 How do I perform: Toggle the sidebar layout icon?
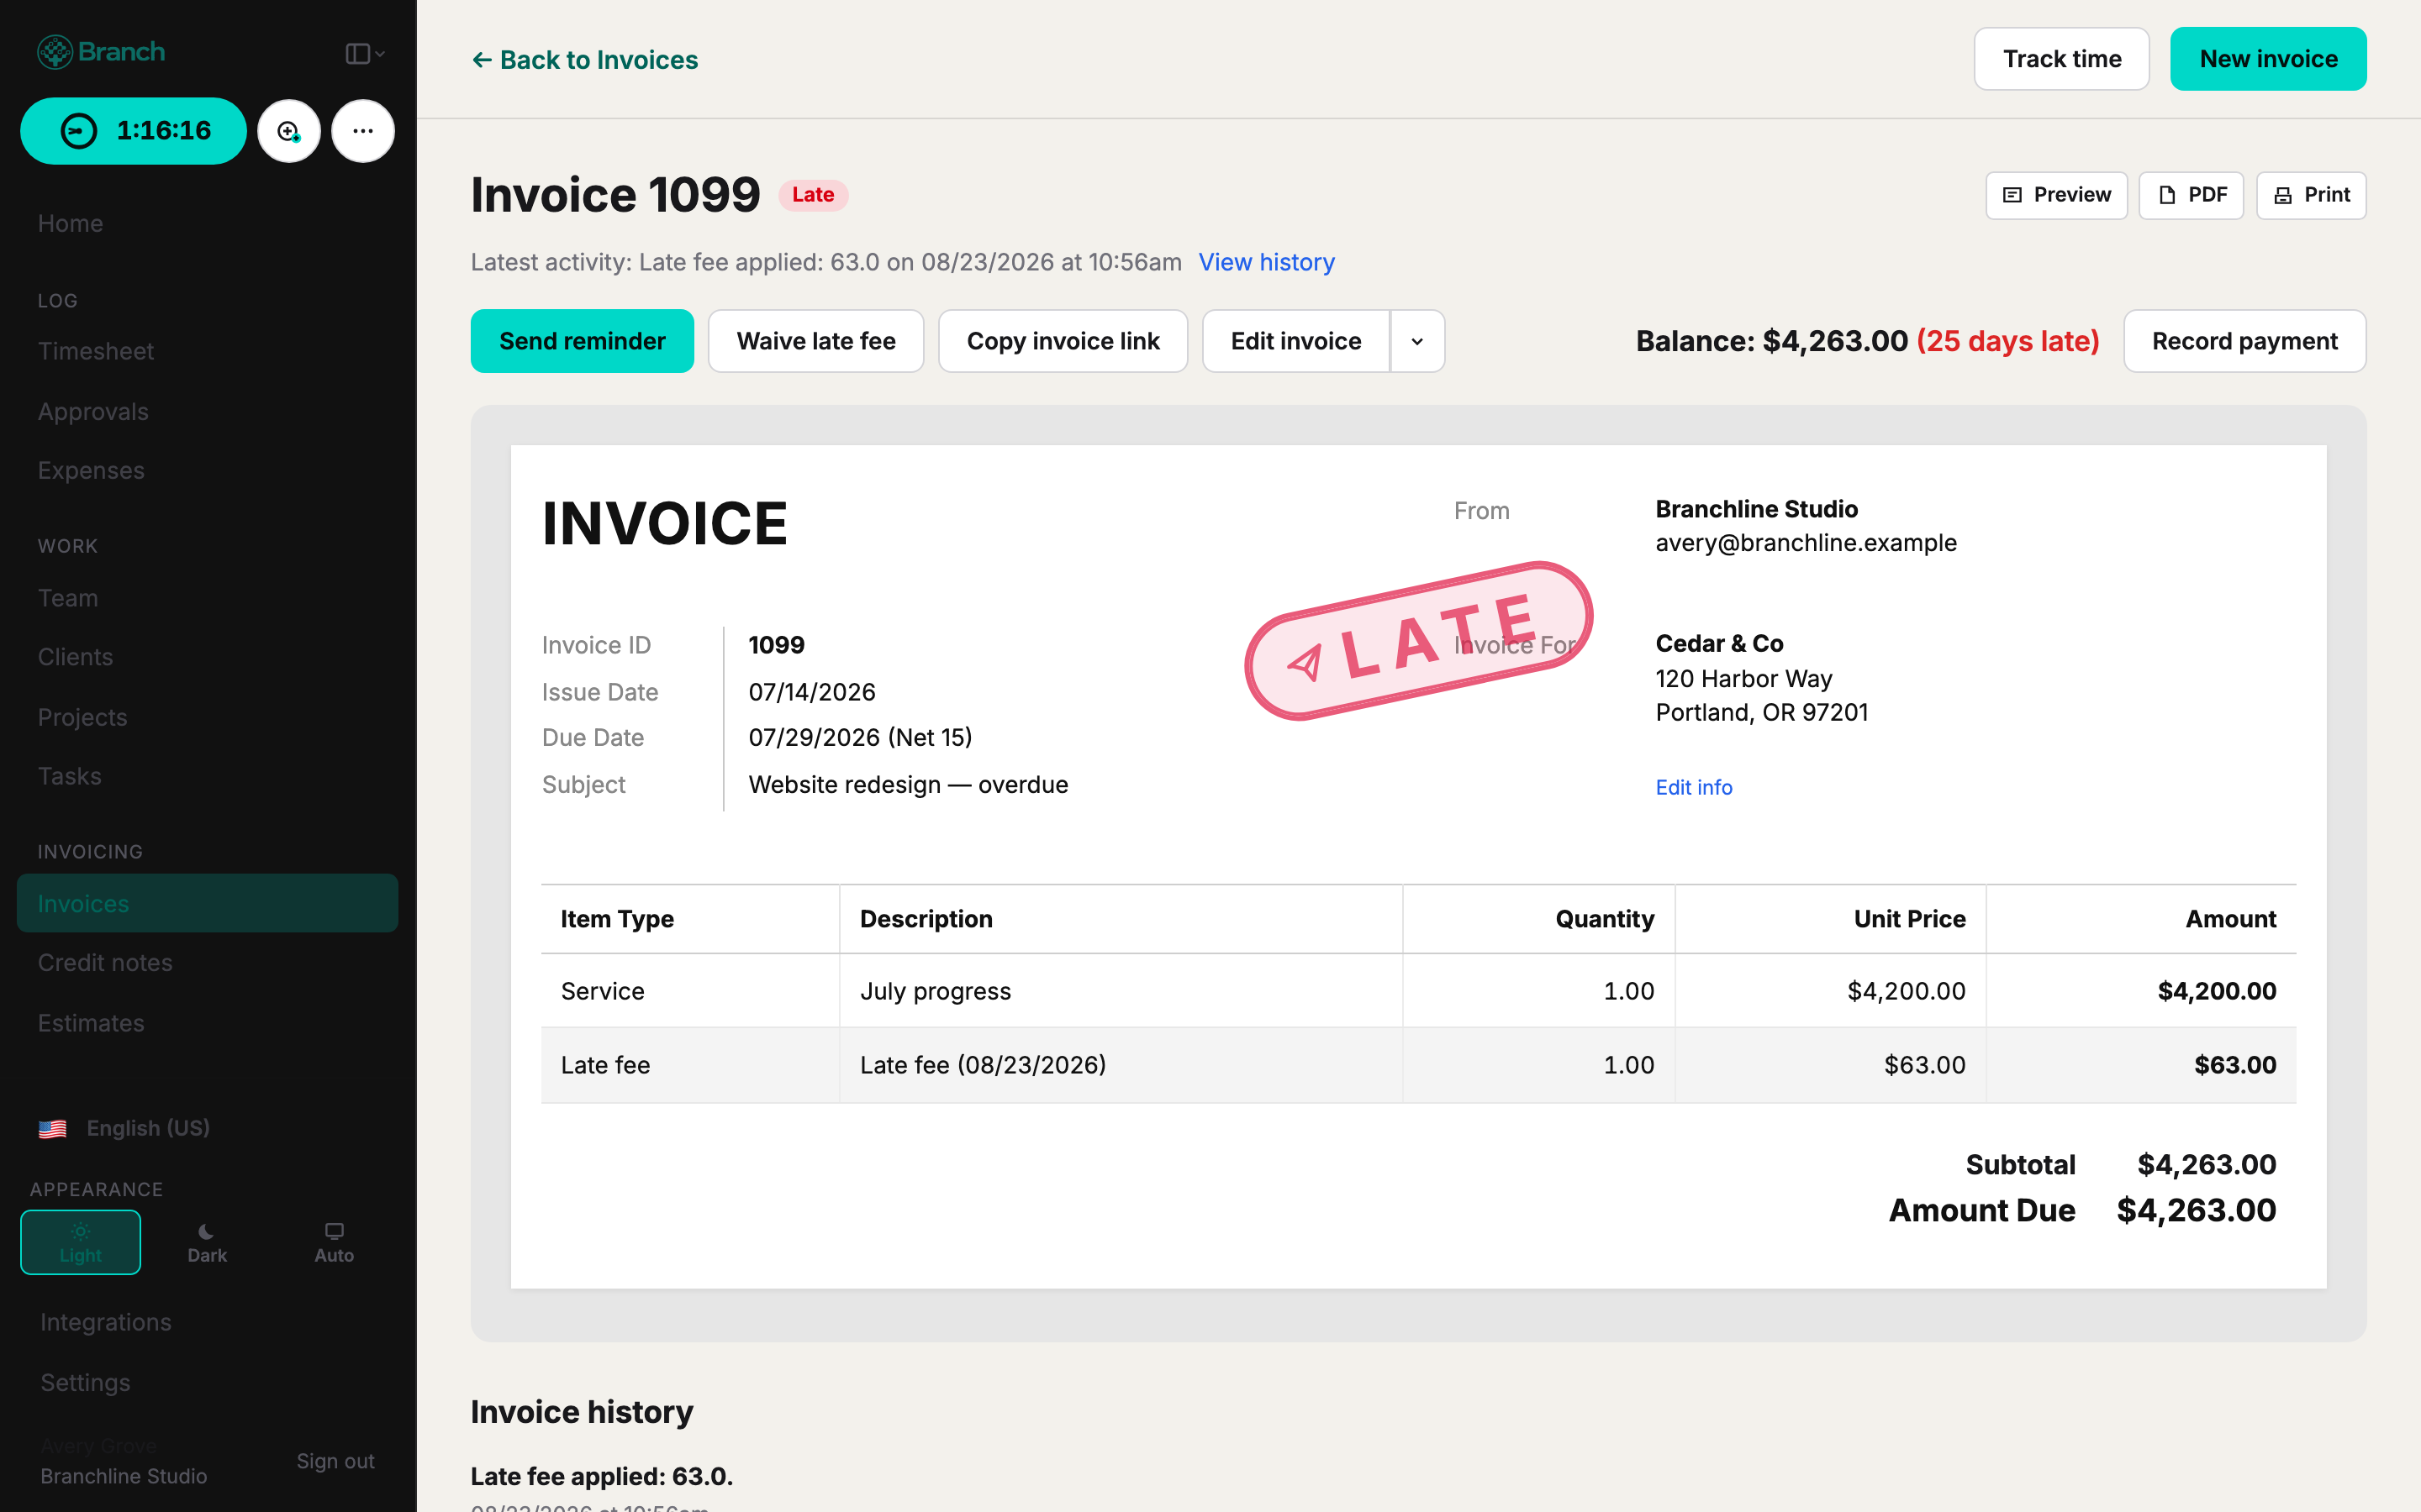(x=364, y=54)
